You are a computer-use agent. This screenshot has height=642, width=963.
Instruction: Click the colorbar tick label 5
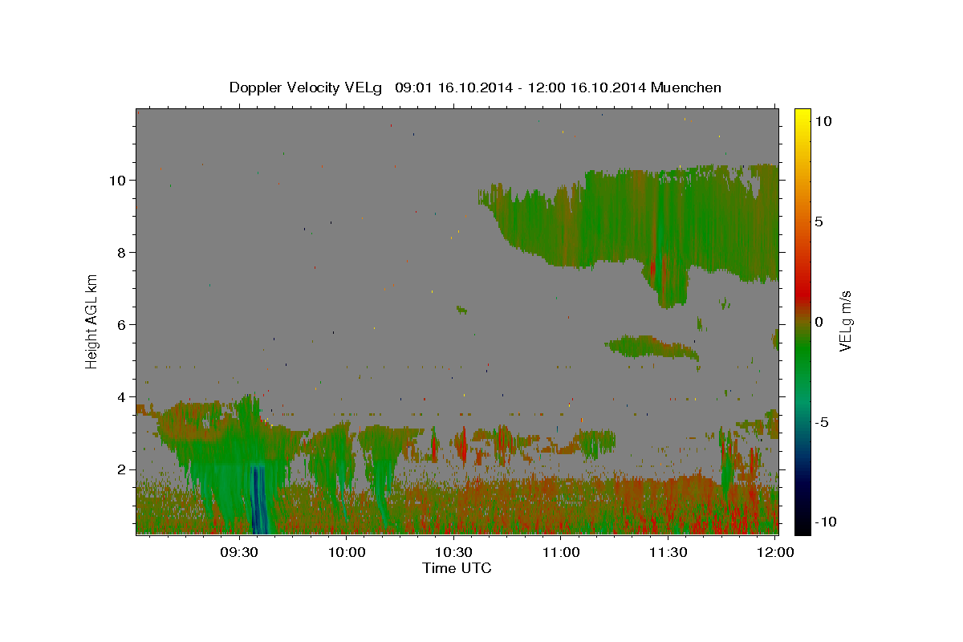coord(819,221)
